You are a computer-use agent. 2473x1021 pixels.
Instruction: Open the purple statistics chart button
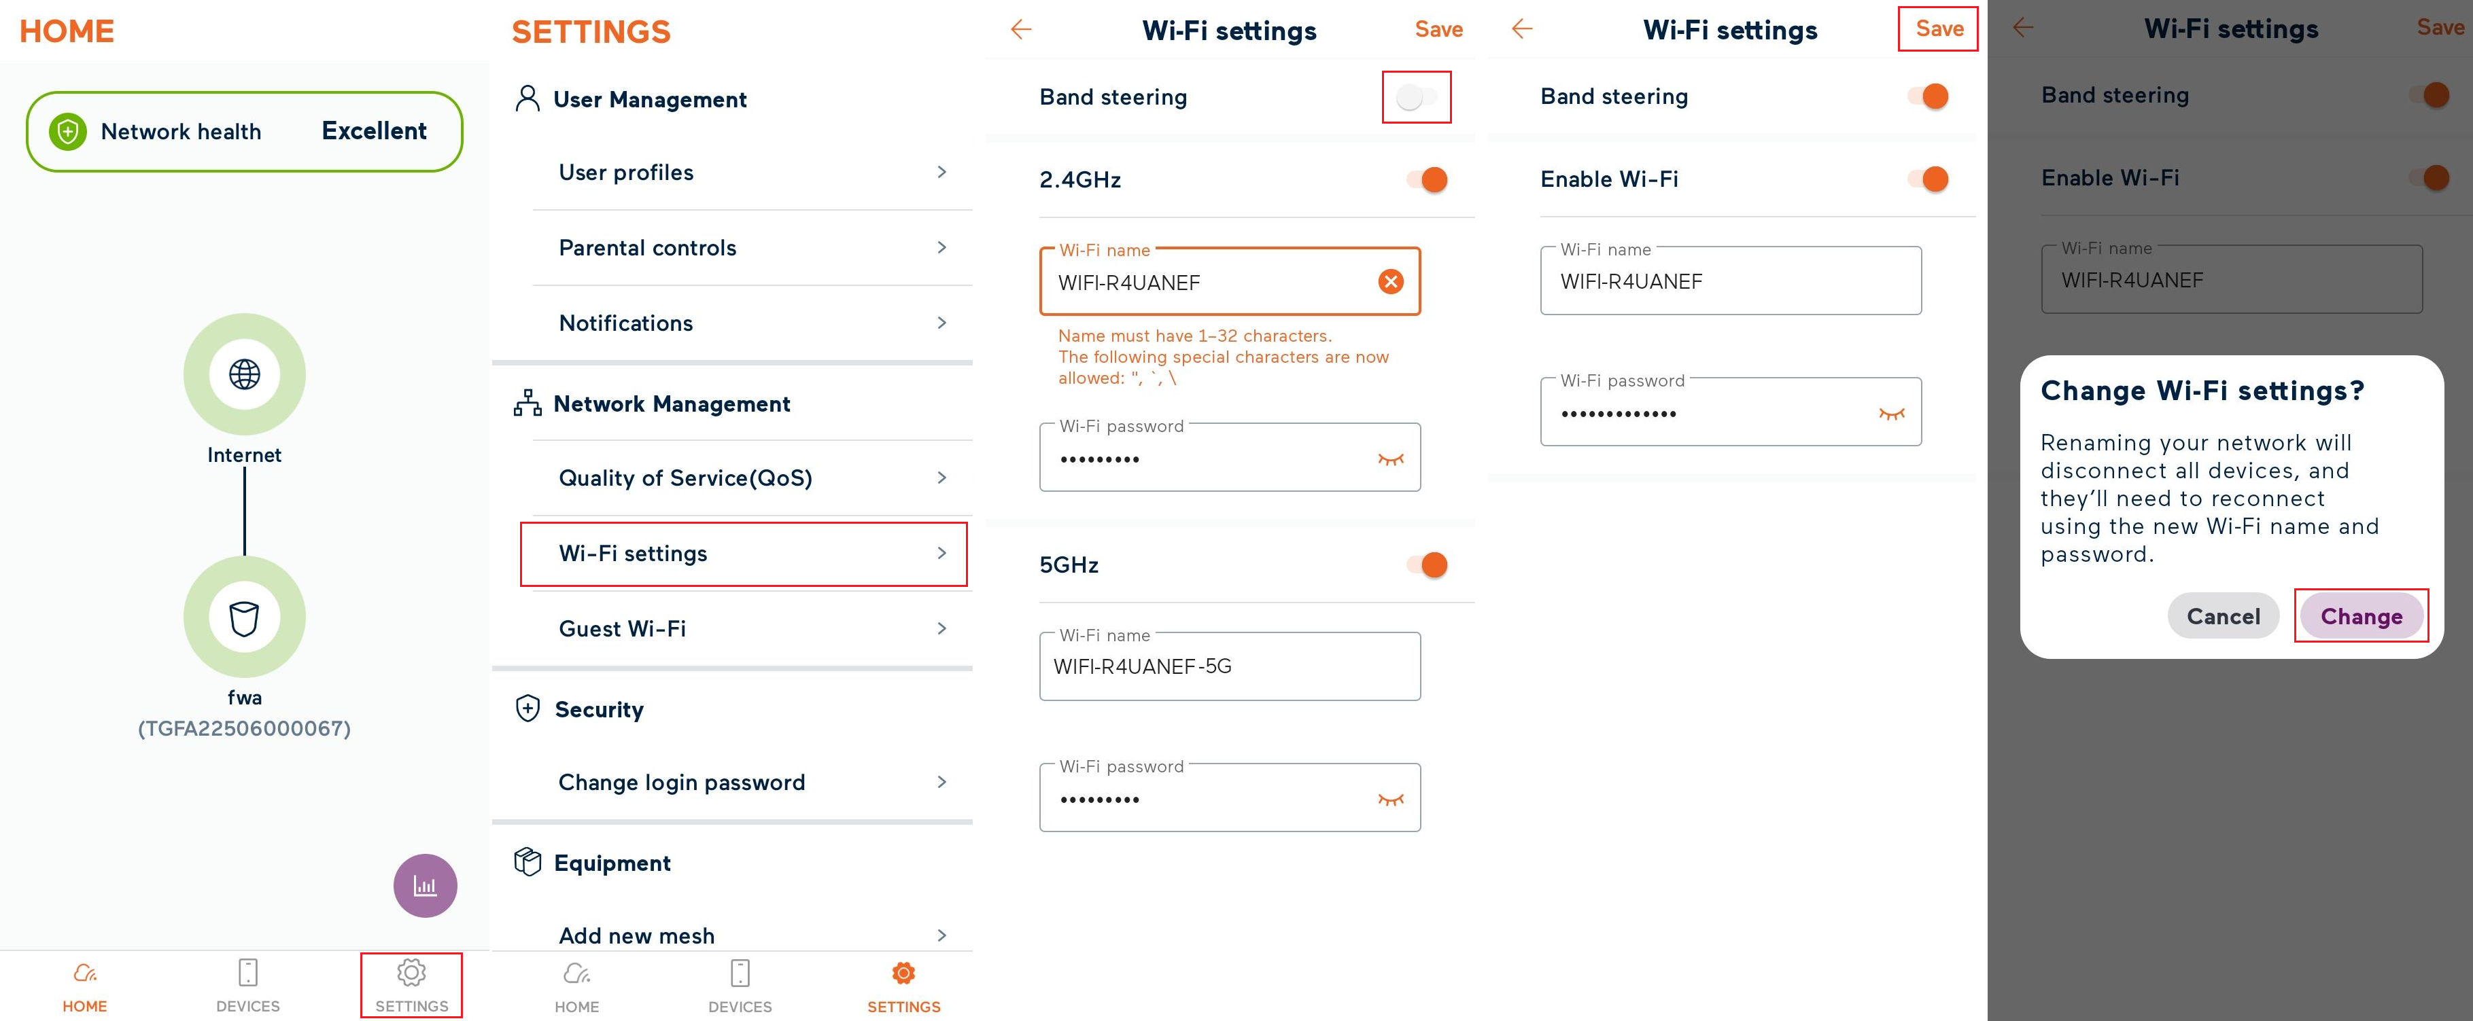click(x=426, y=884)
